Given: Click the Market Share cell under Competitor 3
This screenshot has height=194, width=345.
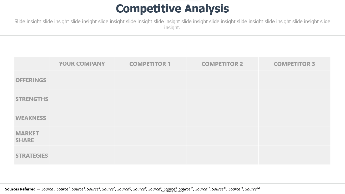Looking at the screenshot, I should [294, 136].
